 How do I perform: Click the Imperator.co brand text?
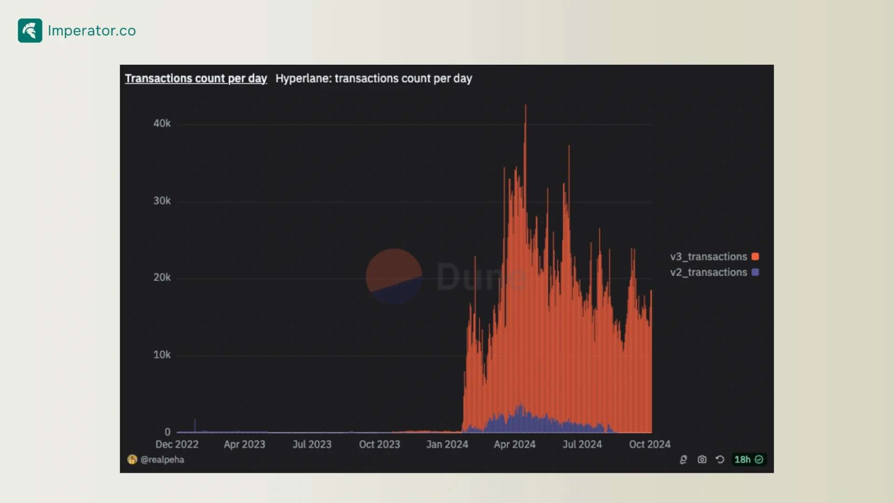(92, 31)
